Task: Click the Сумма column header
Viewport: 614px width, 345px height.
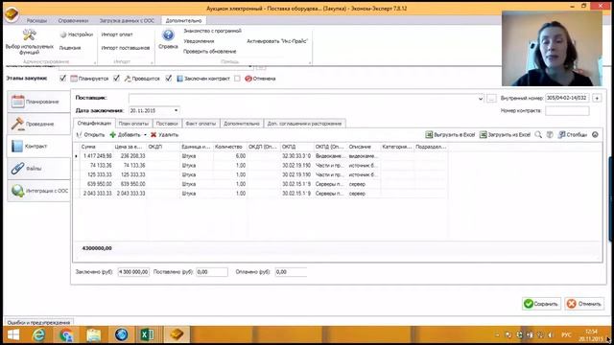Action: 96,147
